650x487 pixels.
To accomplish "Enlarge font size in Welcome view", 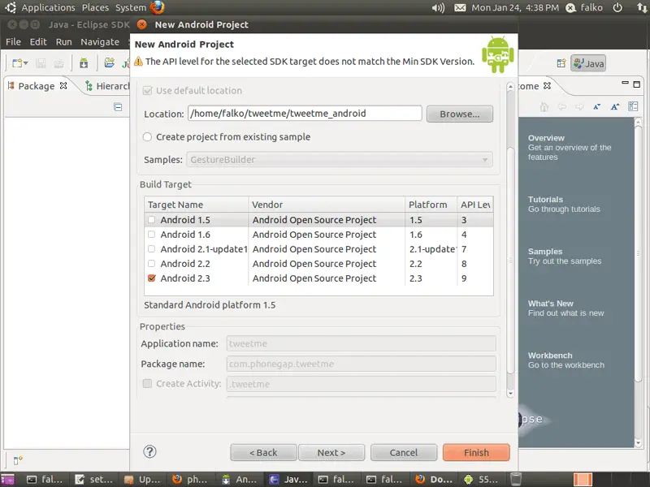I will (x=615, y=107).
